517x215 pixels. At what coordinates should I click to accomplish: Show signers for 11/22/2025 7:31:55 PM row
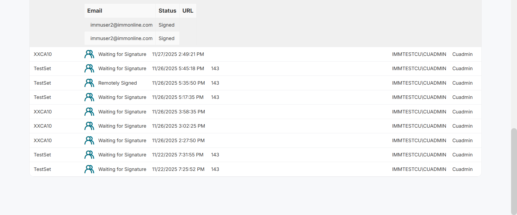tap(89, 155)
